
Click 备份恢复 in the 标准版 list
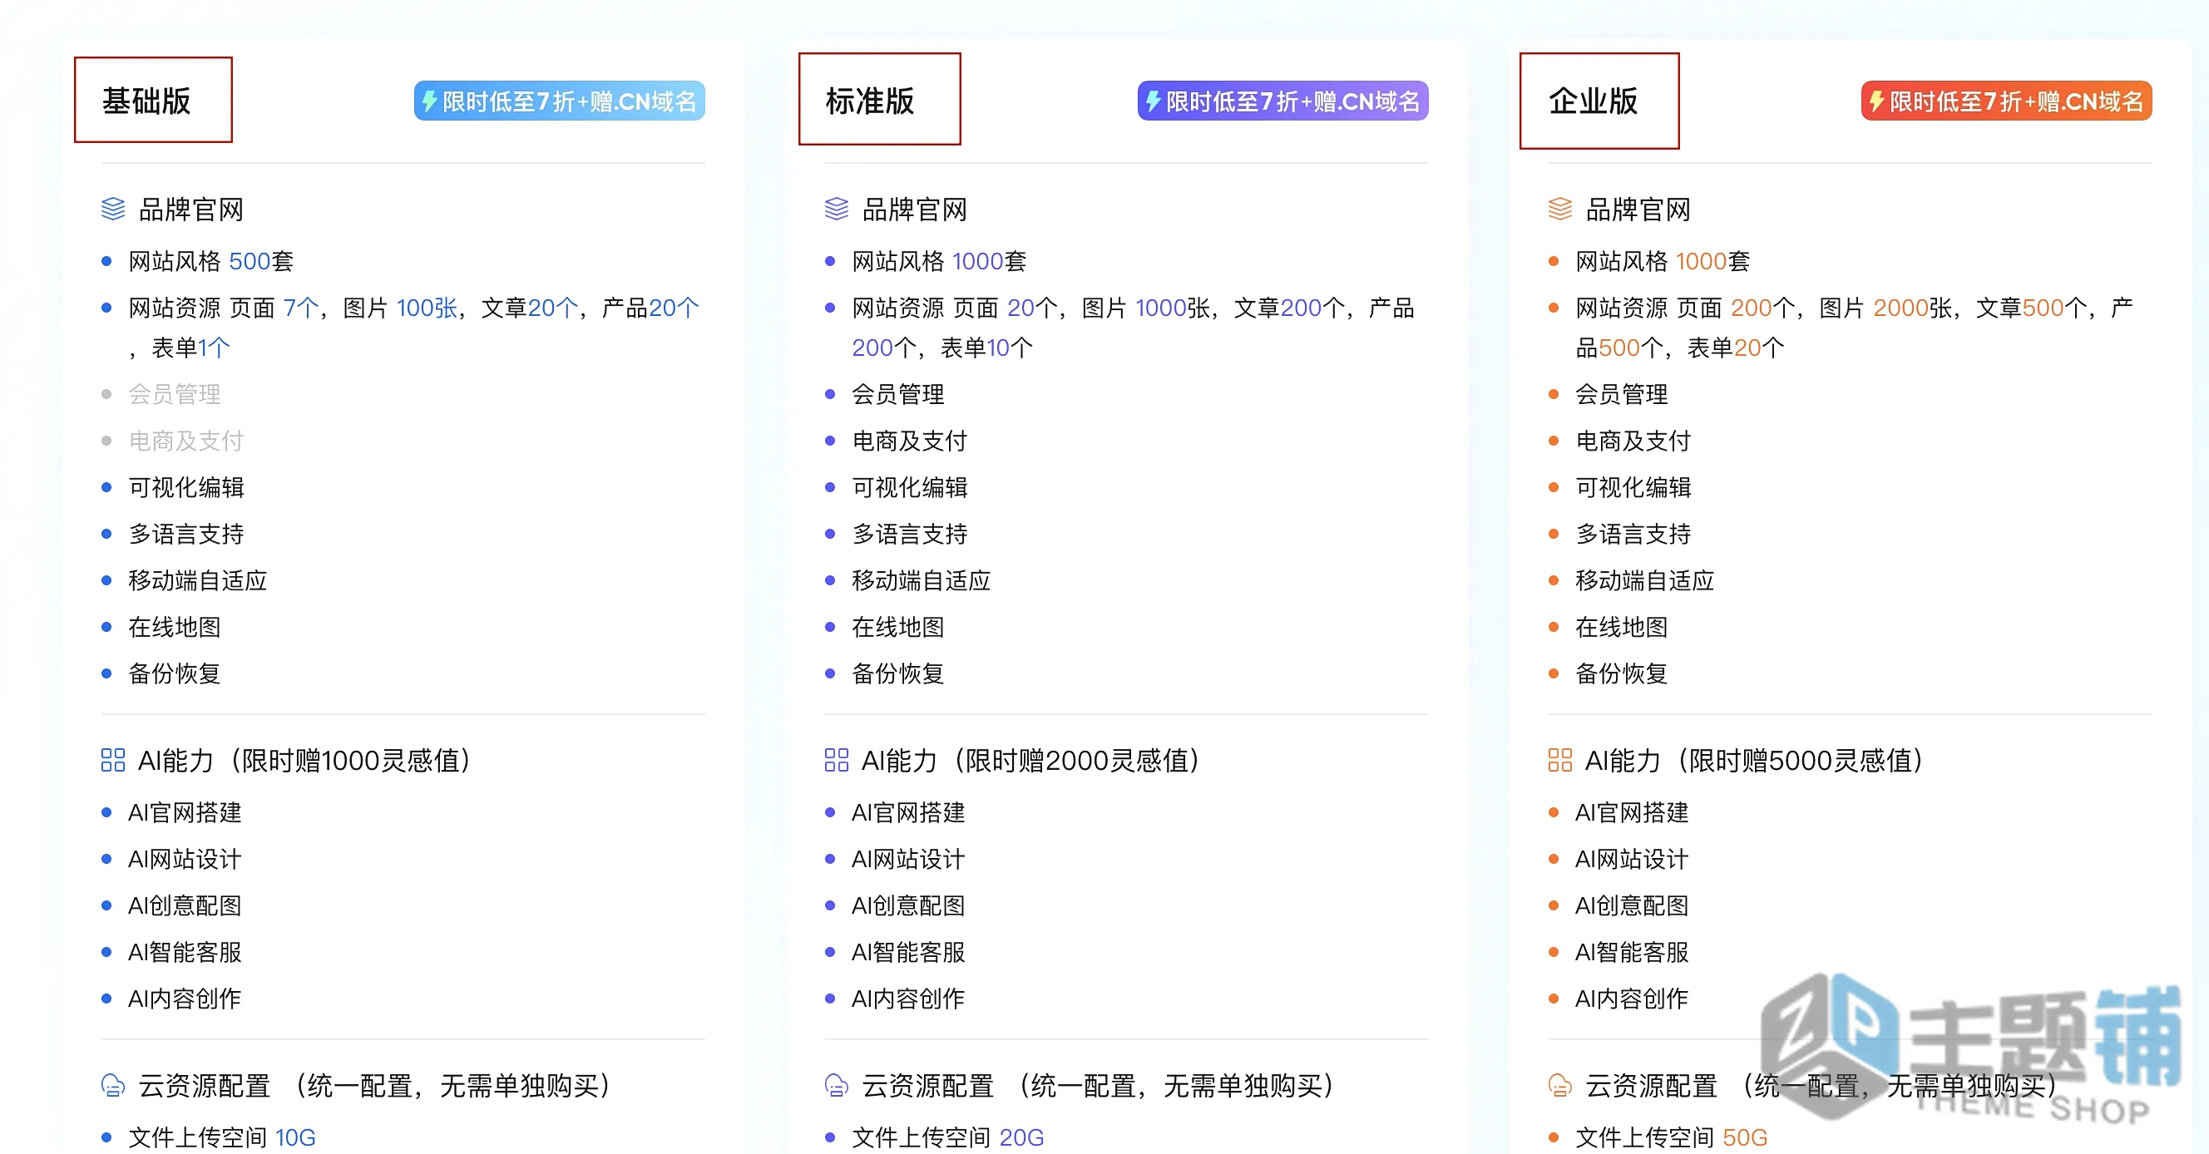click(898, 674)
